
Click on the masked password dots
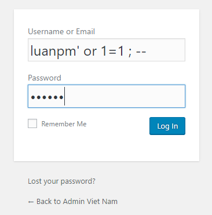47,97
